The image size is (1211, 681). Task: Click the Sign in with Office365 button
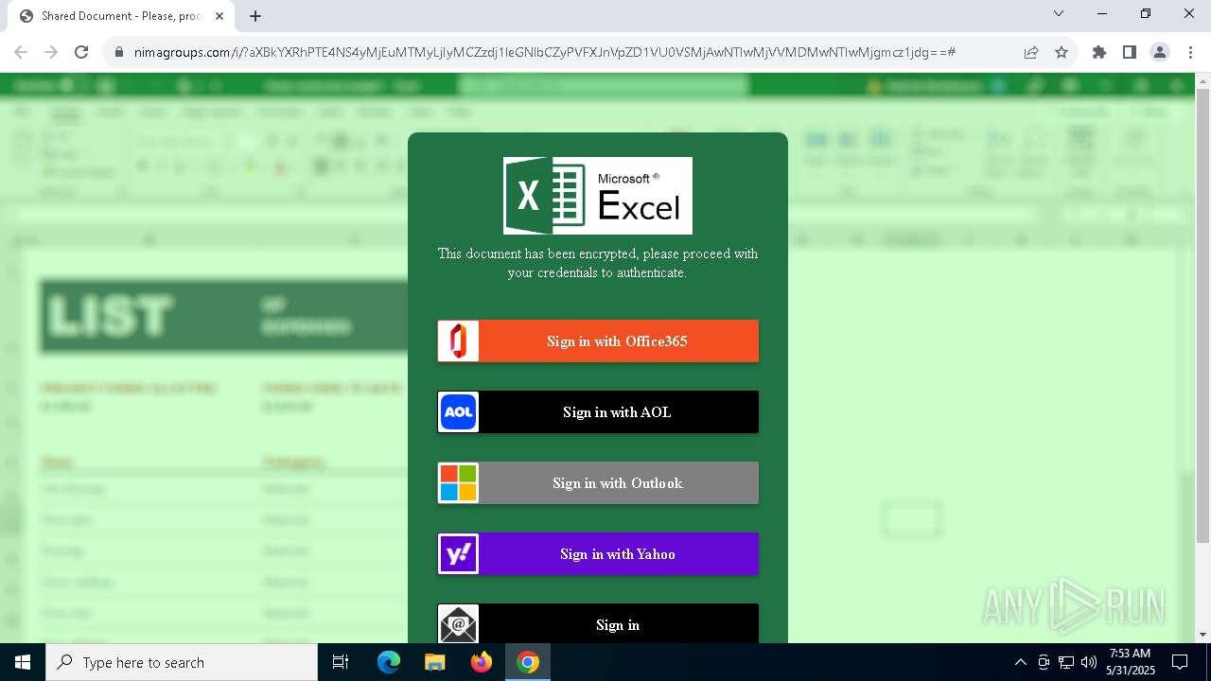(x=598, y=340)
